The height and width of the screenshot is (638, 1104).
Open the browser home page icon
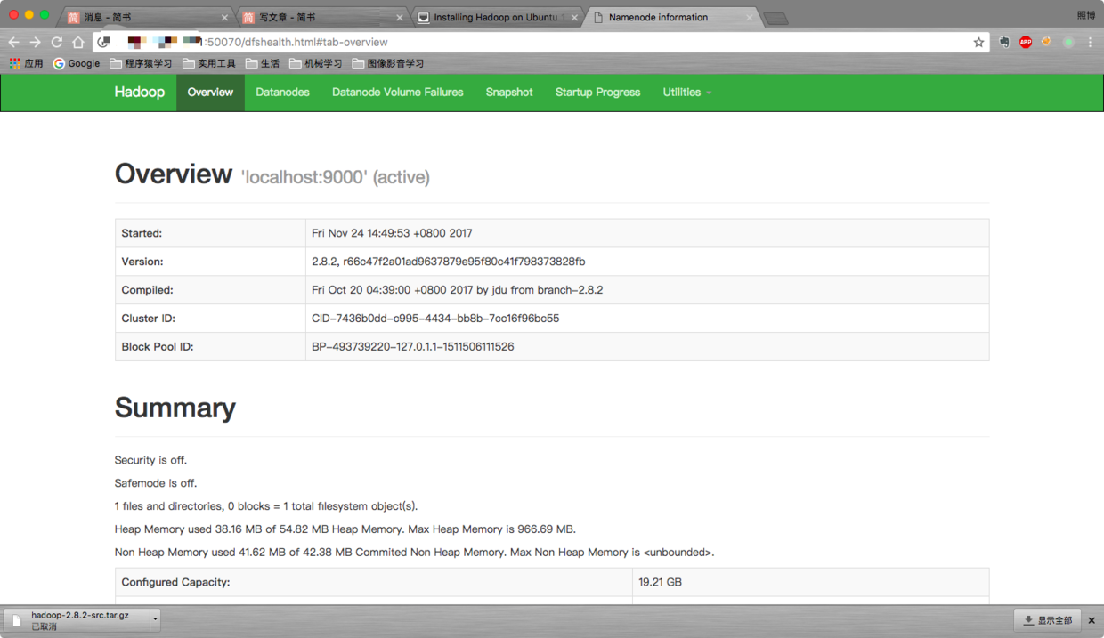78,42
